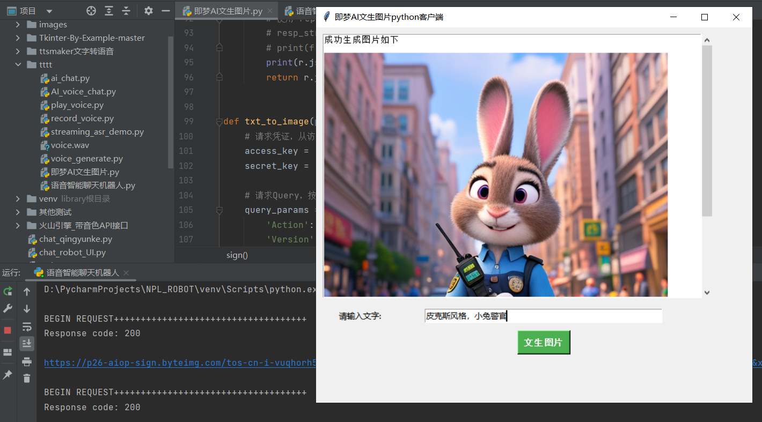Click the Project tree vertical scrollbar
This screenshot has width=762, height=422.
pos(171,102)
